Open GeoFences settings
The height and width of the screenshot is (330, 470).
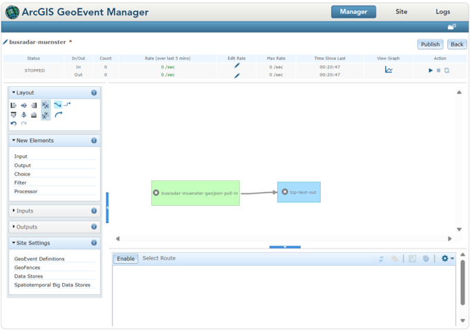tap(27, 267)
